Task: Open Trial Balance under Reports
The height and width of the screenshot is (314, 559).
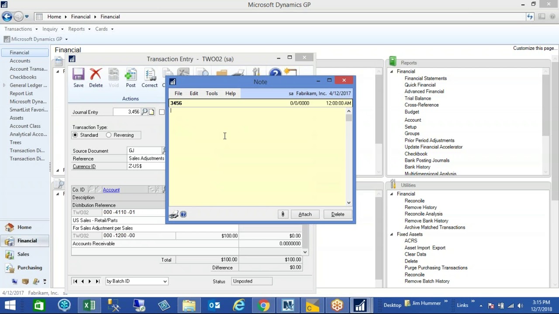Action: [x=418, y=99]
